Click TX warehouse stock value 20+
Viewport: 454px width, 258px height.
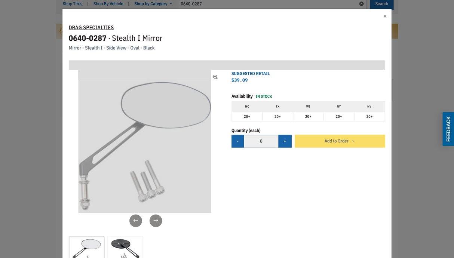277,117
